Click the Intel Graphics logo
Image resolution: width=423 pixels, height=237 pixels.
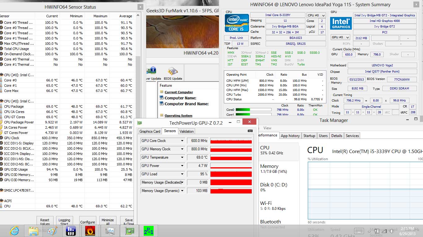pyautogui.click(x=340, y=24)
